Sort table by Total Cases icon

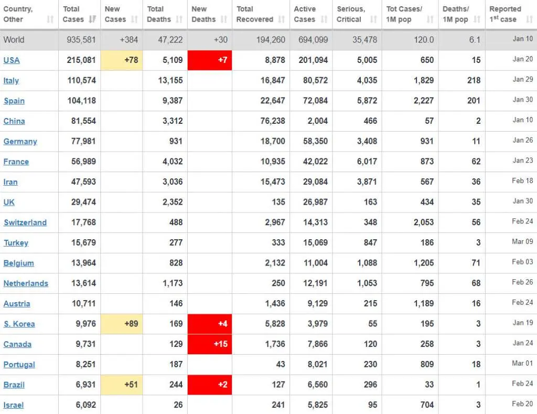point(92,19)
